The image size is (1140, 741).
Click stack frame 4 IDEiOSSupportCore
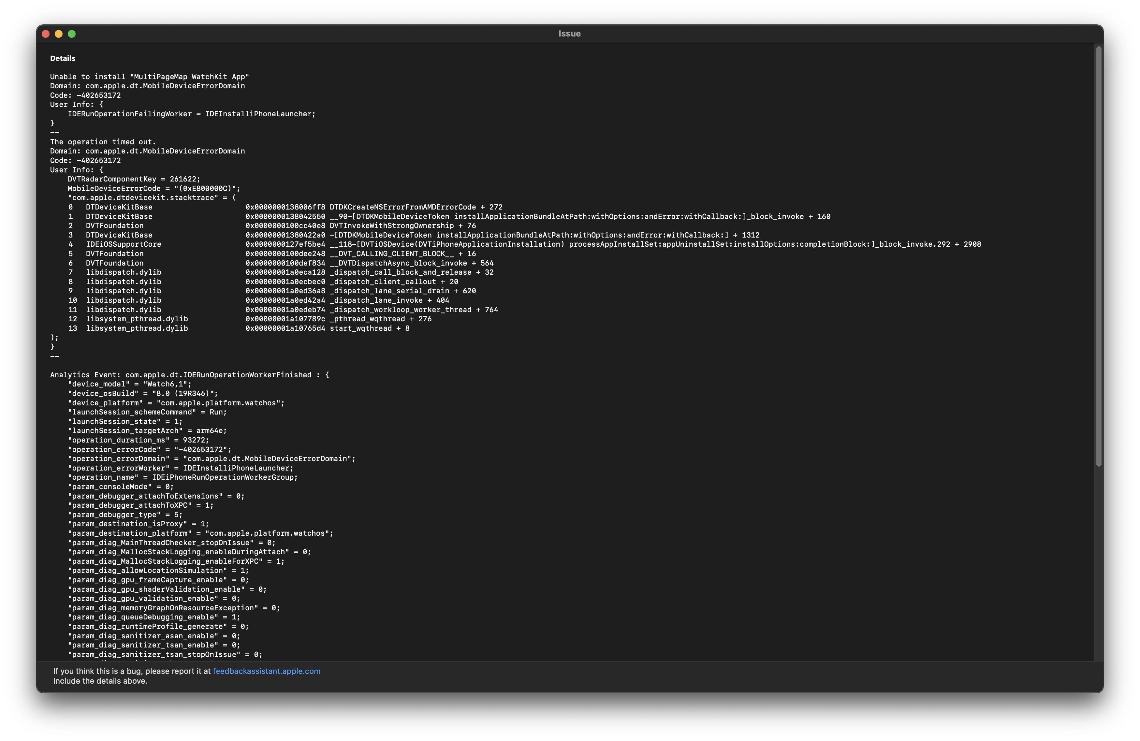524,244
